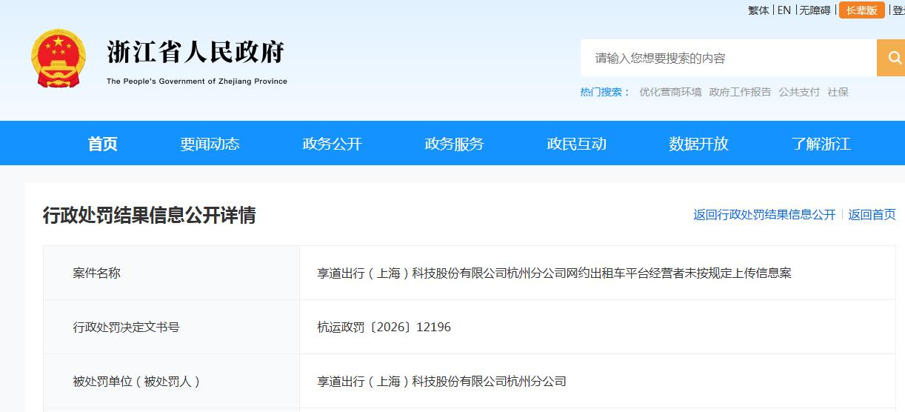The width and height of the screenshot is (905, 412).
Task: Click the English subtitle 'The People's Government of Zhejiang Province'
Action: point(197,82)
